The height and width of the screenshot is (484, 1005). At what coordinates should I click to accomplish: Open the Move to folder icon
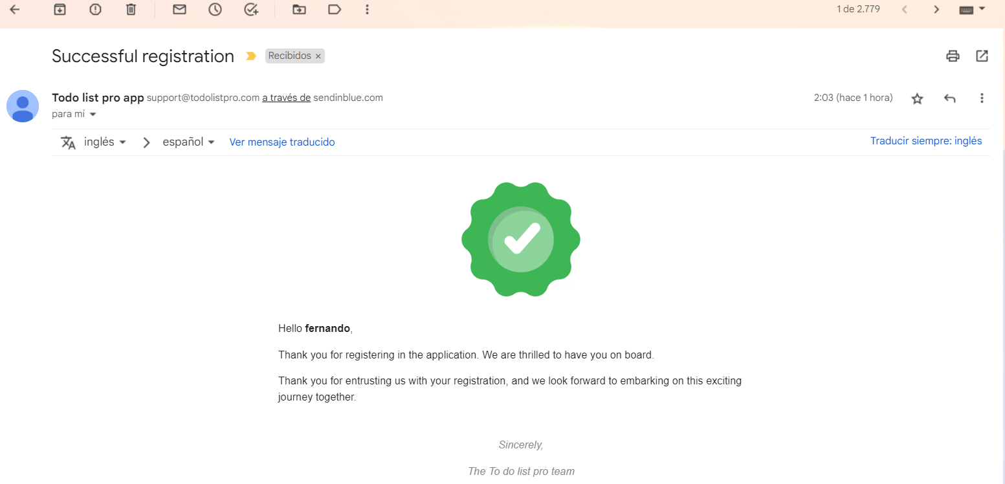298,10
